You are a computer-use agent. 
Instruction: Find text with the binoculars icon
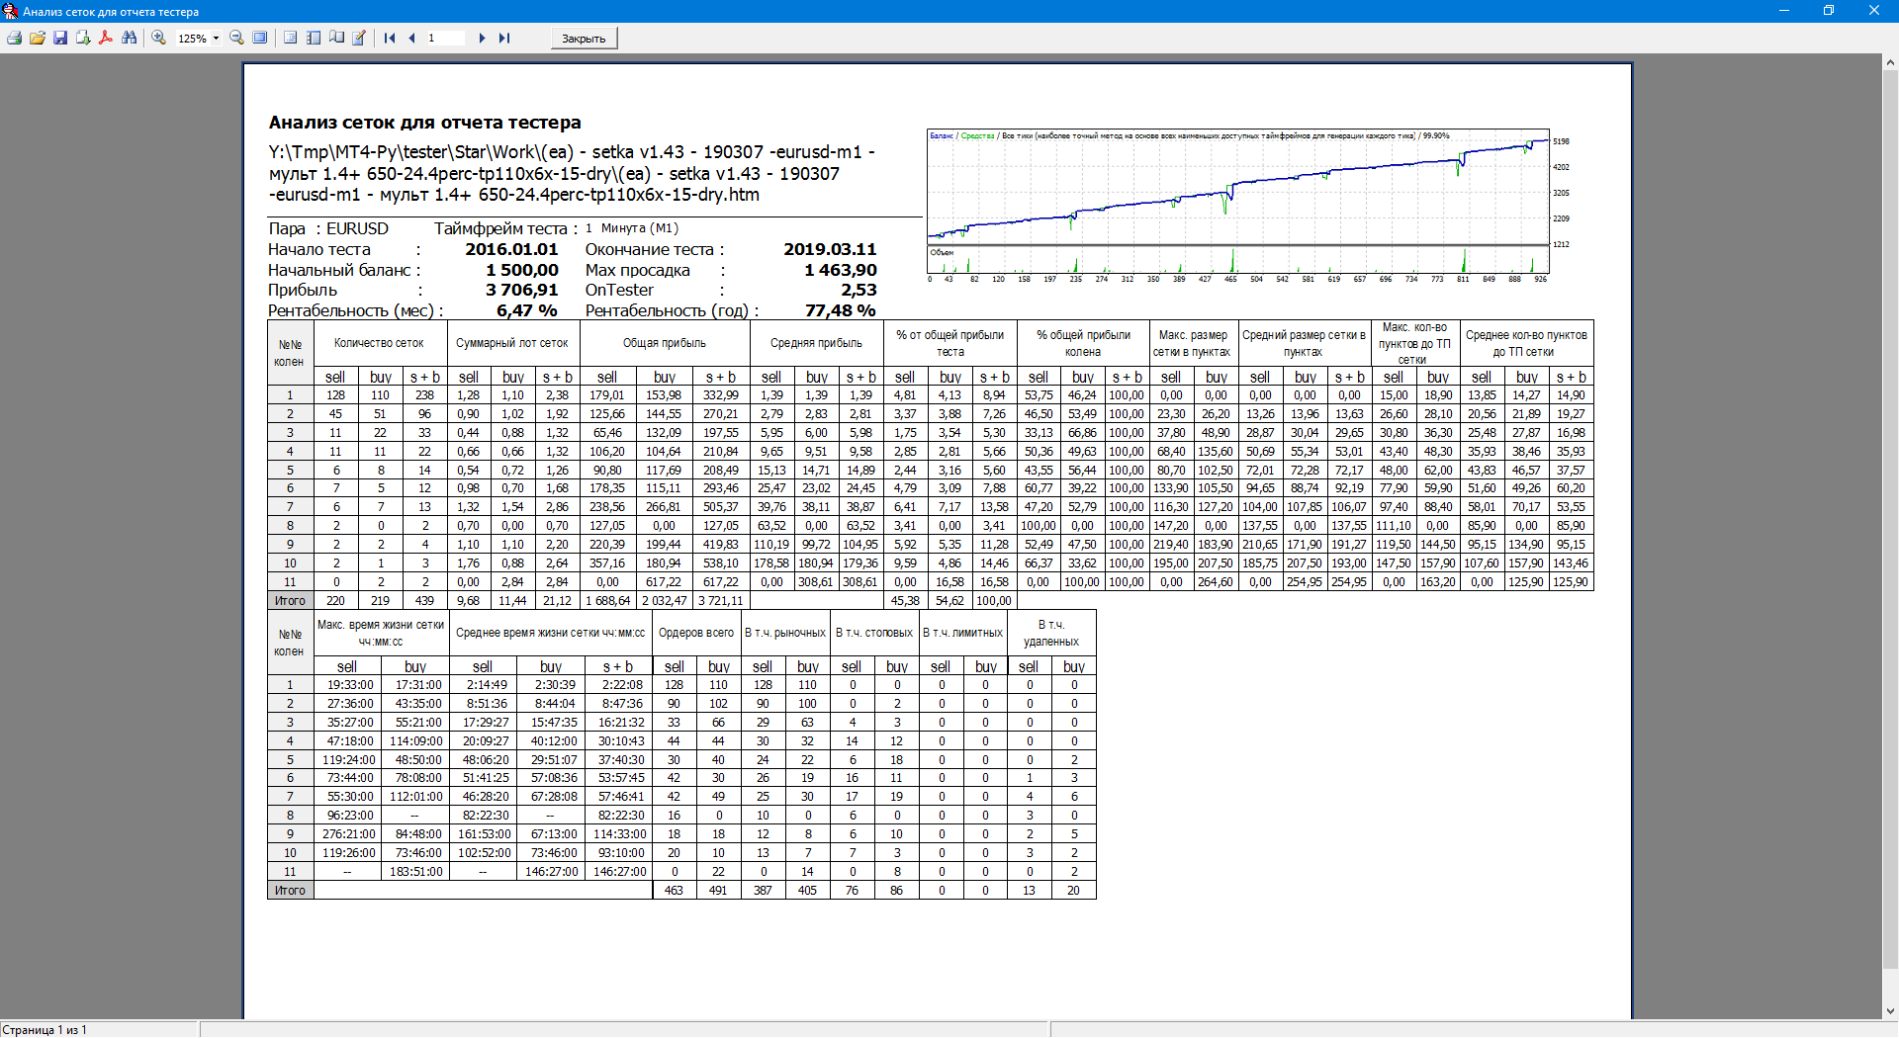[130, 38]
